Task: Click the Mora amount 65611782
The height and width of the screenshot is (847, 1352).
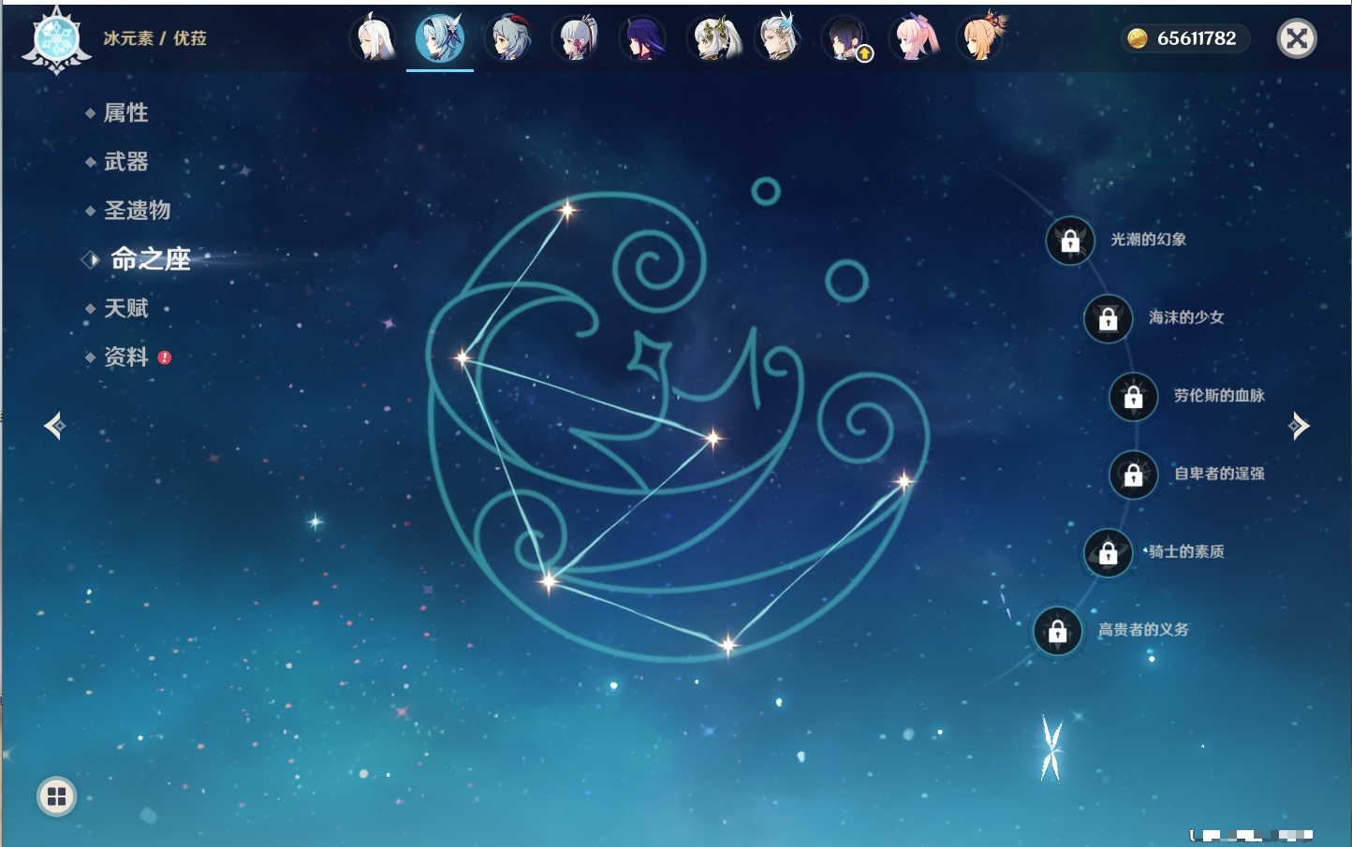Action: 1197,38
